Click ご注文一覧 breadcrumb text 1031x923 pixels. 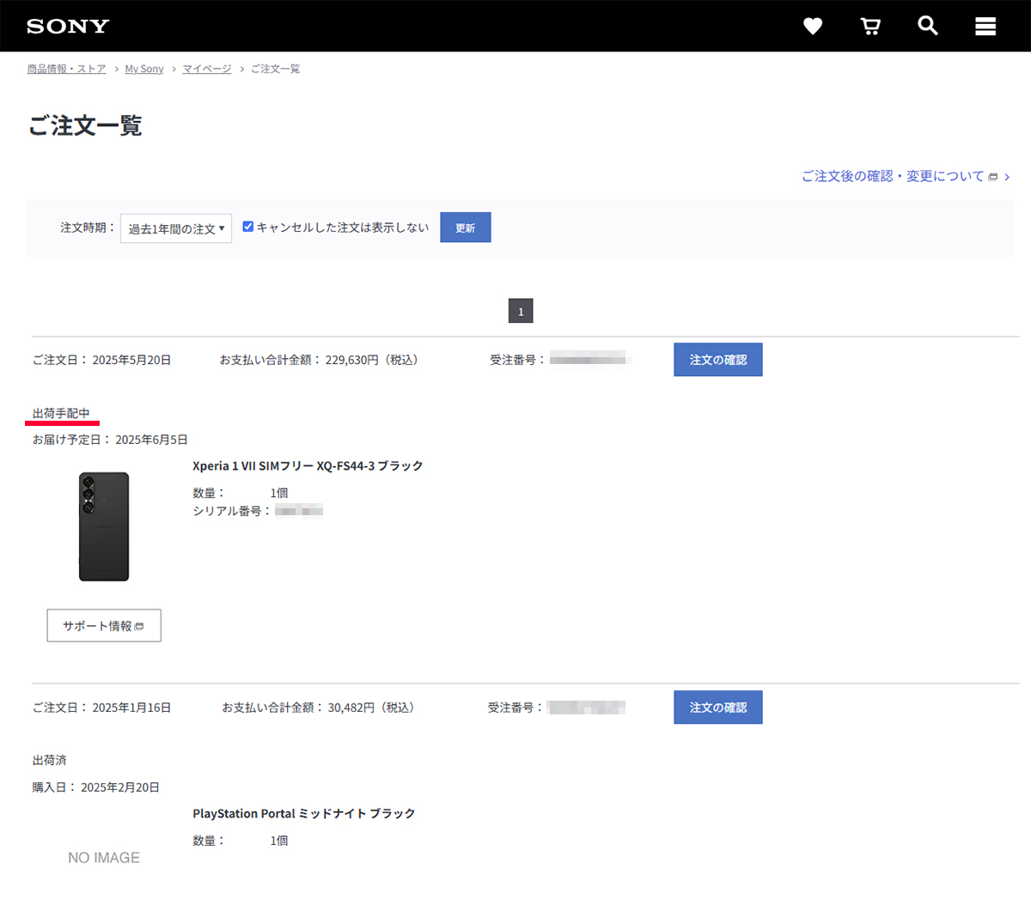pyautogui.click(x=275, y=69)
